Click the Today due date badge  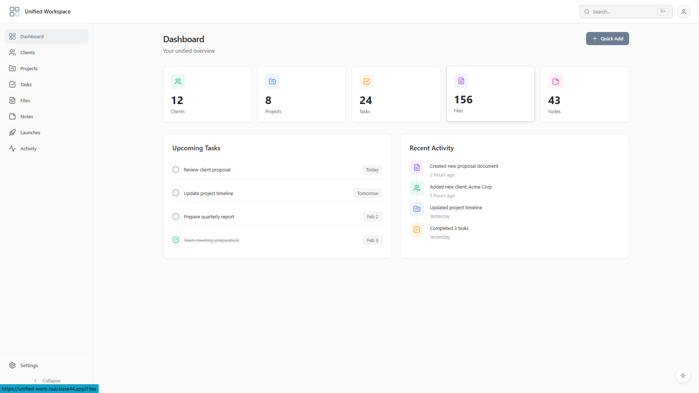tap(372, 170)
